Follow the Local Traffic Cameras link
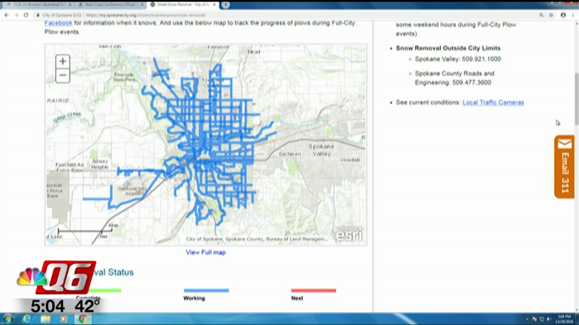 pyautogui.click(x=493, y=102)
